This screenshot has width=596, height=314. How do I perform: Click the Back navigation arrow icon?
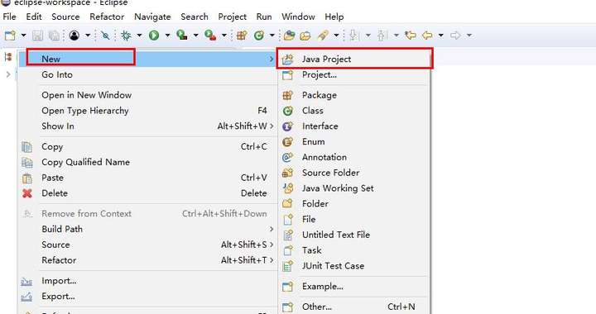[x=427, y=36]
